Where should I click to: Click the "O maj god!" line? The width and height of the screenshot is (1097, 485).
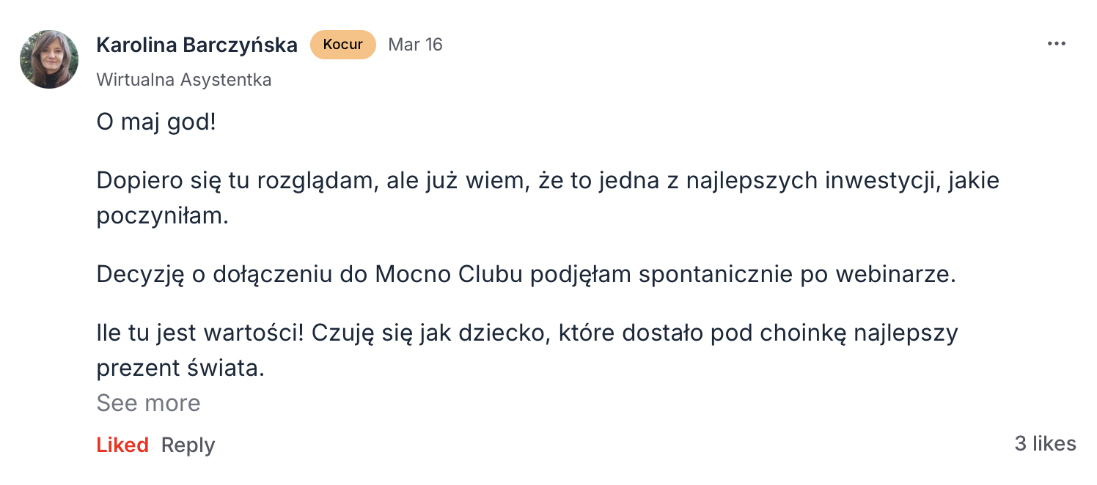[x=156, y=122]
